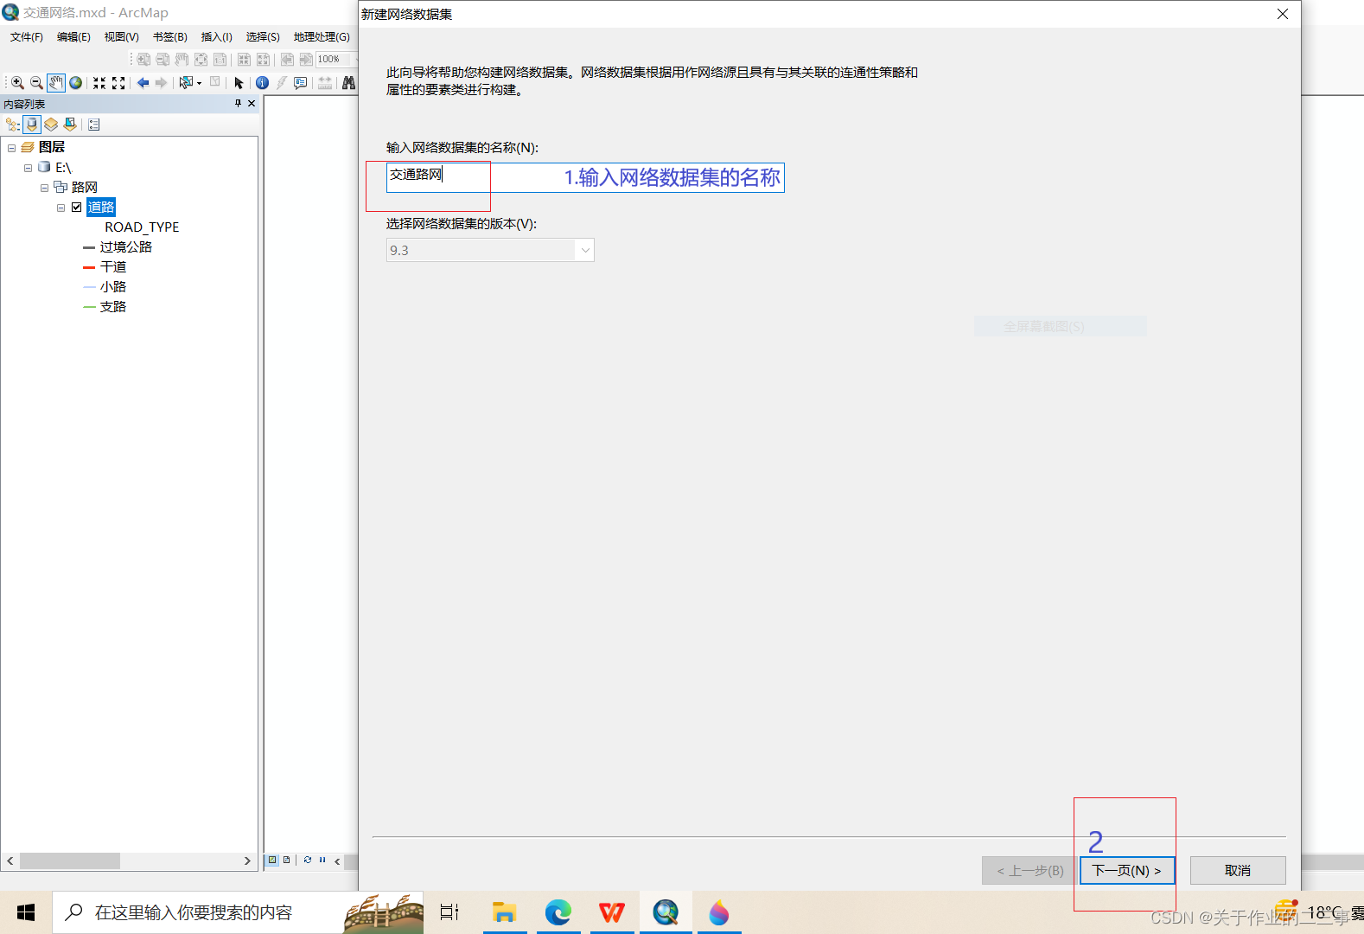The width and height of the screenshot is (1364, 934).
Task: Open the 地理处理(G) menu
Action: [322, 37]
